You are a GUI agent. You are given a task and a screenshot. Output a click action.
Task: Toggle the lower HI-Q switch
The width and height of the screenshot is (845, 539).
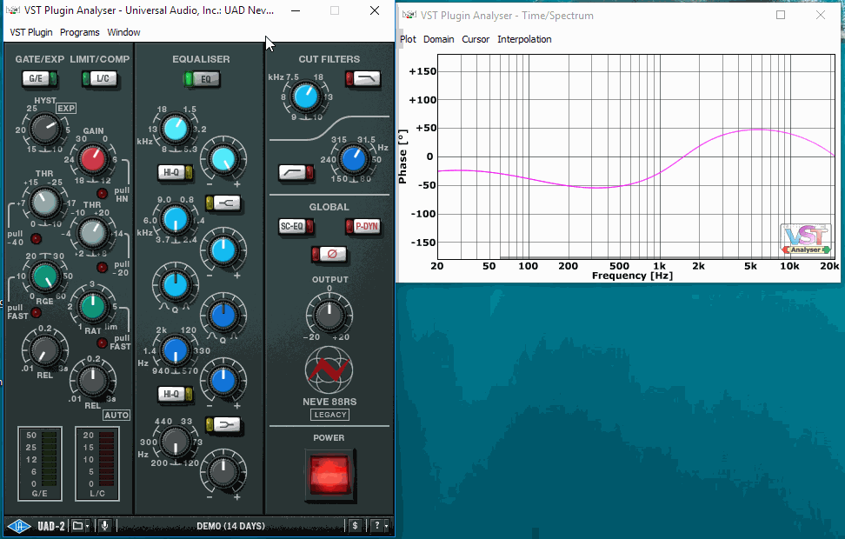(x=175, y=394)
